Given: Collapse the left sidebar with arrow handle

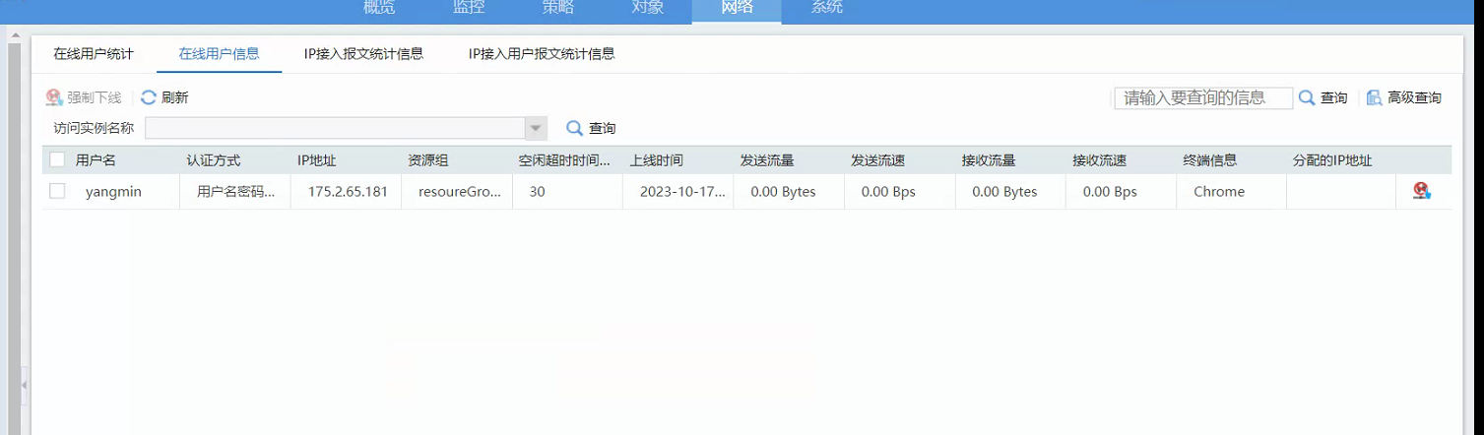Looking at the screenshot, I should 25,384.
